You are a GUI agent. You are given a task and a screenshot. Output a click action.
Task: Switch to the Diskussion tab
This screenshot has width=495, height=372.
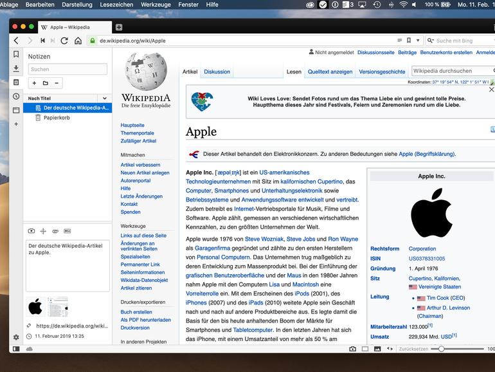point(217,72)
